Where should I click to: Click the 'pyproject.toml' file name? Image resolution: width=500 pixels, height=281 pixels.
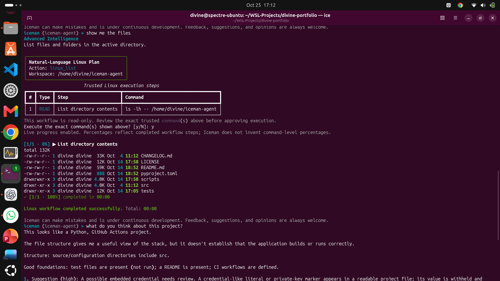[x=159, y=174]
